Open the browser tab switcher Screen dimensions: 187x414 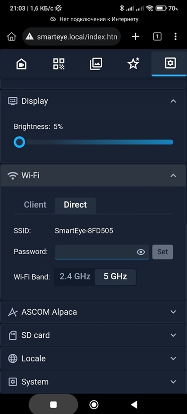[157, 37]
